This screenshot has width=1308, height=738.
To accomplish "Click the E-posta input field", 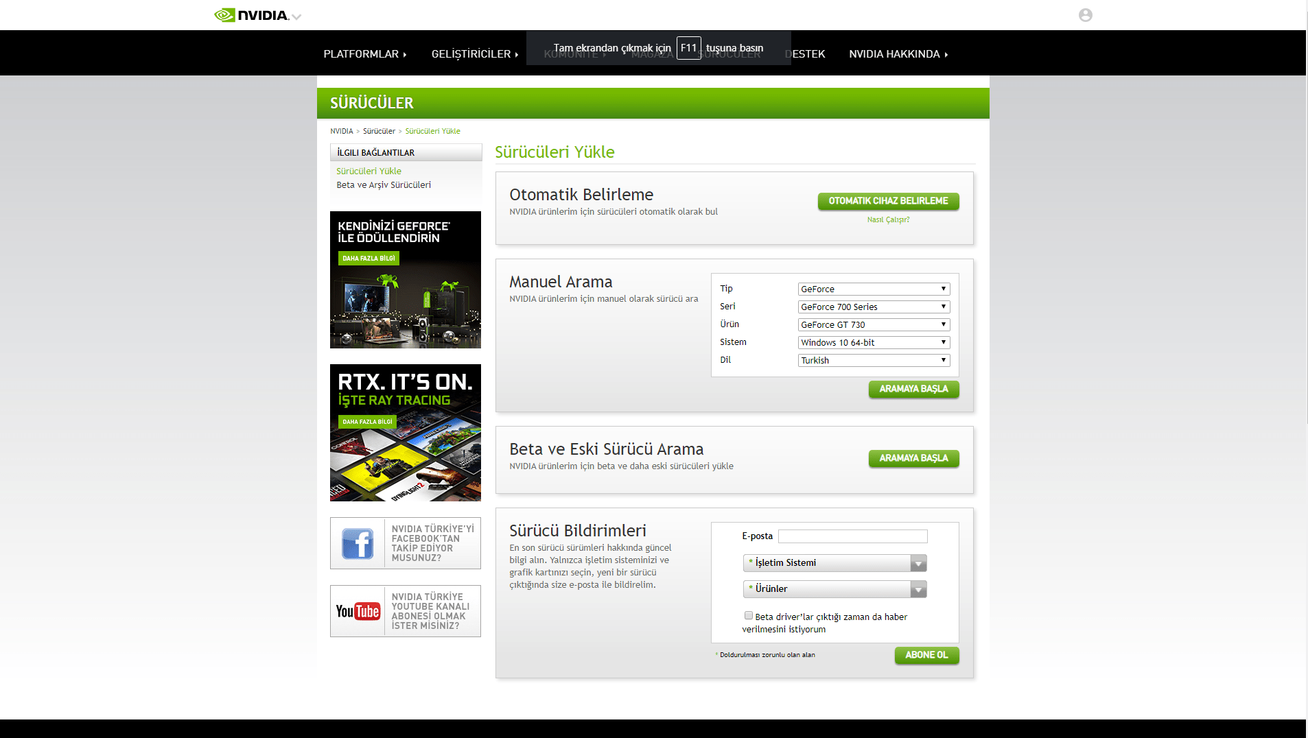I will pyautogui.click(x=852, y=536).
